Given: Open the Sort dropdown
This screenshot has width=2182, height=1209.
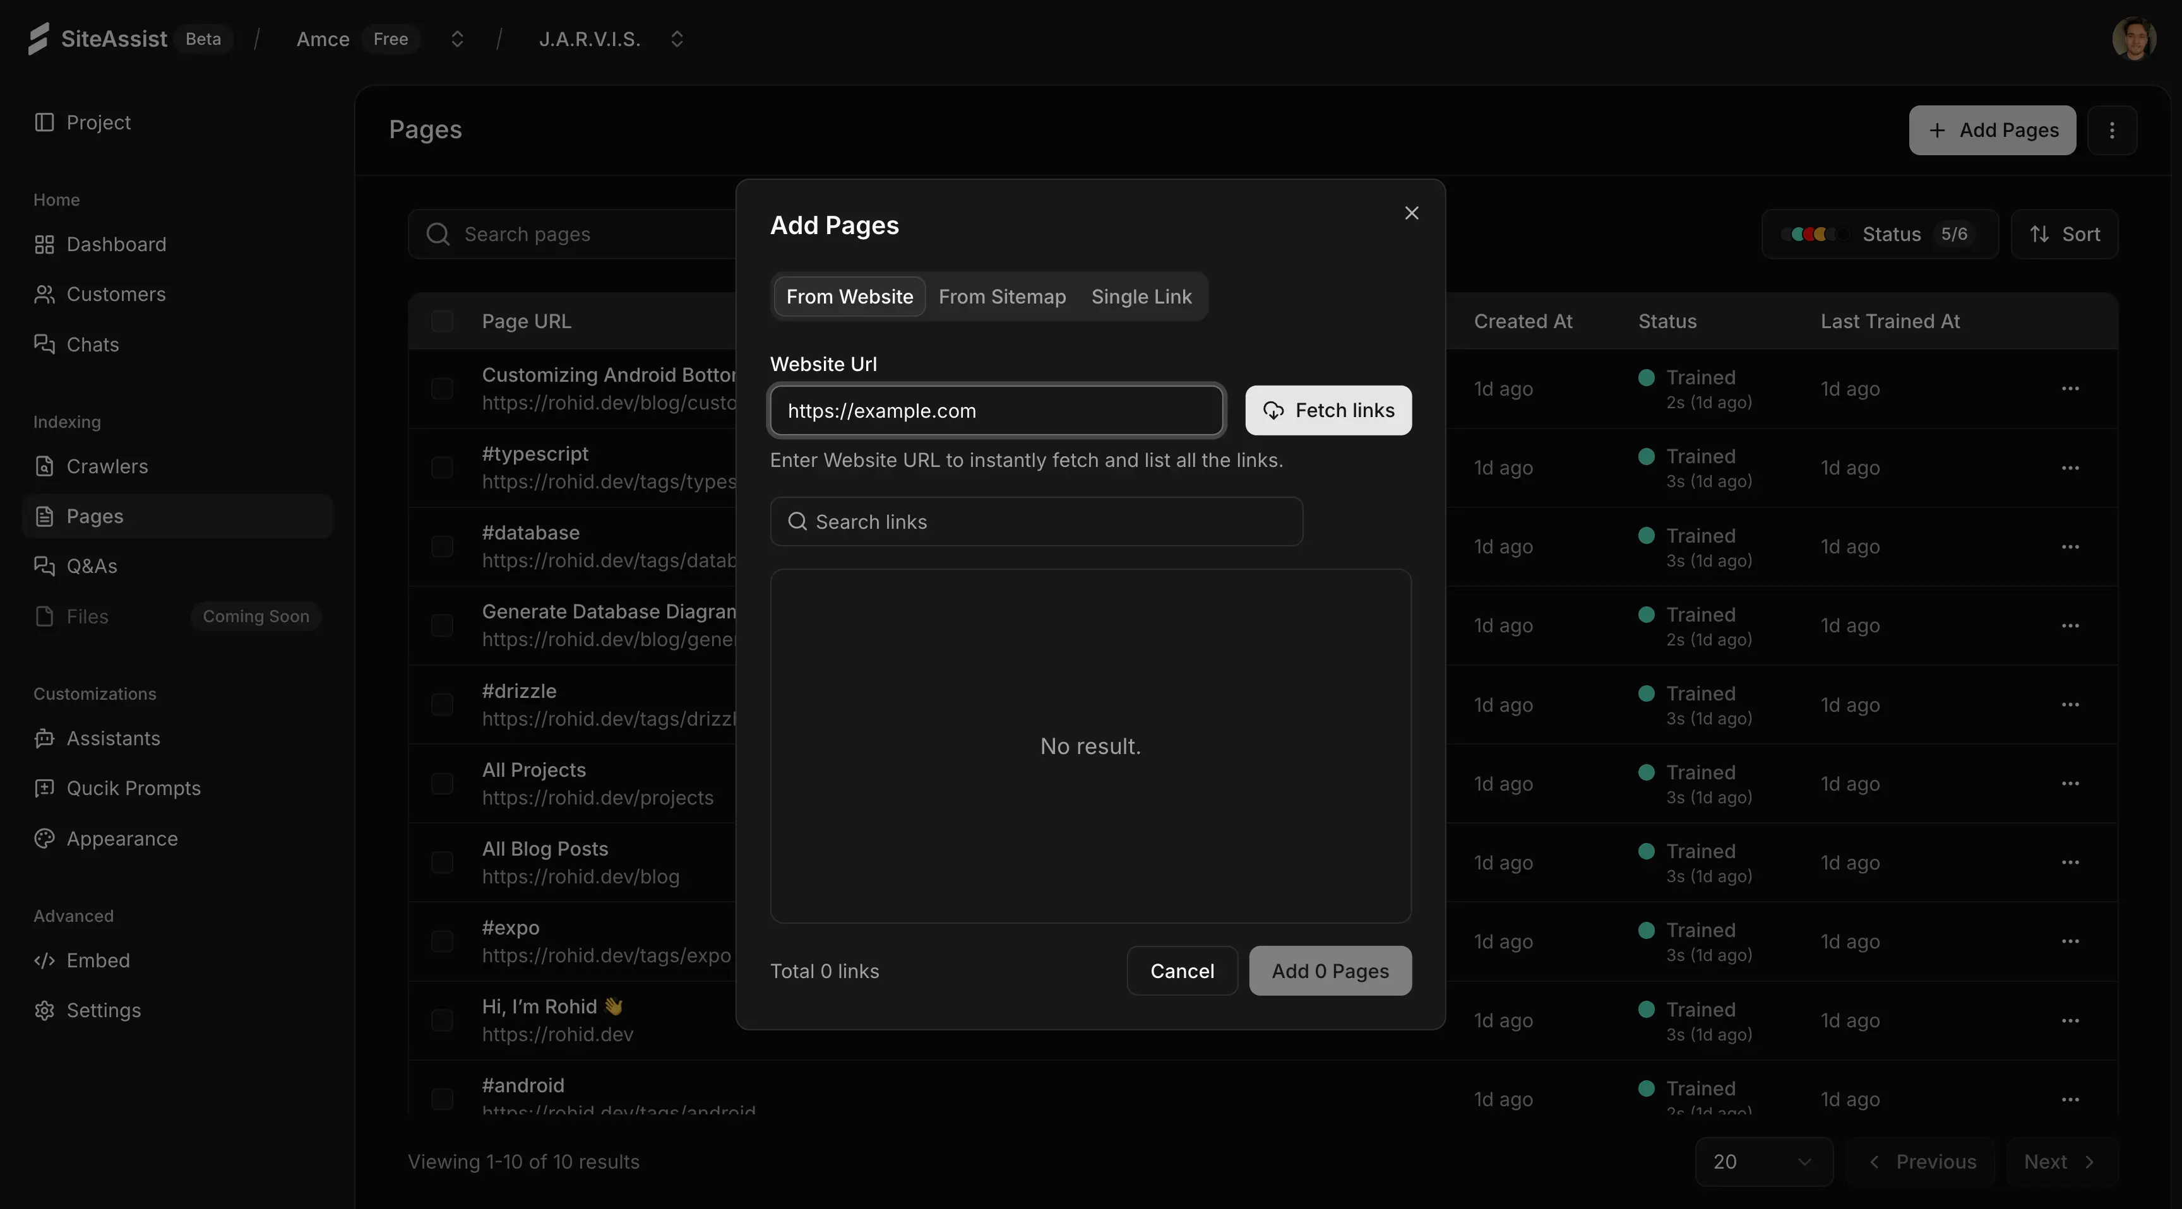Looking at the screenshot, I should (x=2065, y=235).
